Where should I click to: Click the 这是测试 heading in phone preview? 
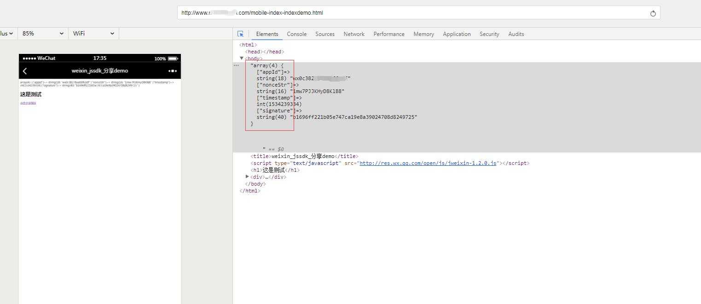(30, 94)
